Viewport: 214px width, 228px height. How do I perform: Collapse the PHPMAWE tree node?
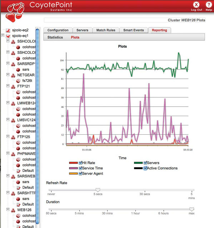[x=8, y=153]
